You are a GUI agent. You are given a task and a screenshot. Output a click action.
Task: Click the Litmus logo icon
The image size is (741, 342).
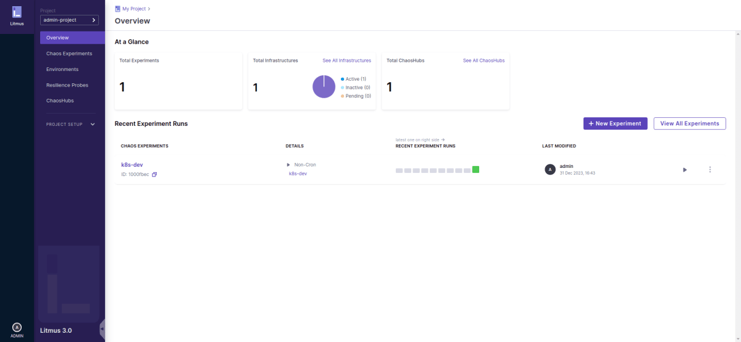coord(17,12)
